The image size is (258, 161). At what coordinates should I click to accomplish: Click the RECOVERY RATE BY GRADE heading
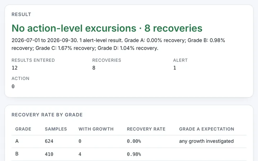(x=47, y=115)
